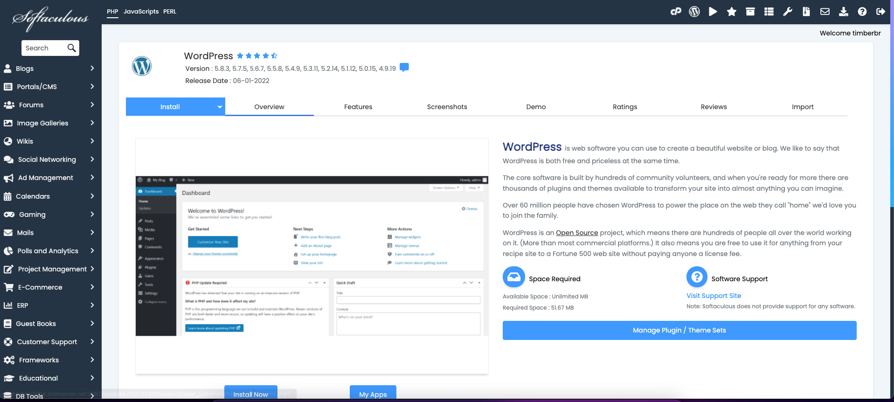Click the Space Required drive icon
The image size is (894, 402).
[514, 277]
